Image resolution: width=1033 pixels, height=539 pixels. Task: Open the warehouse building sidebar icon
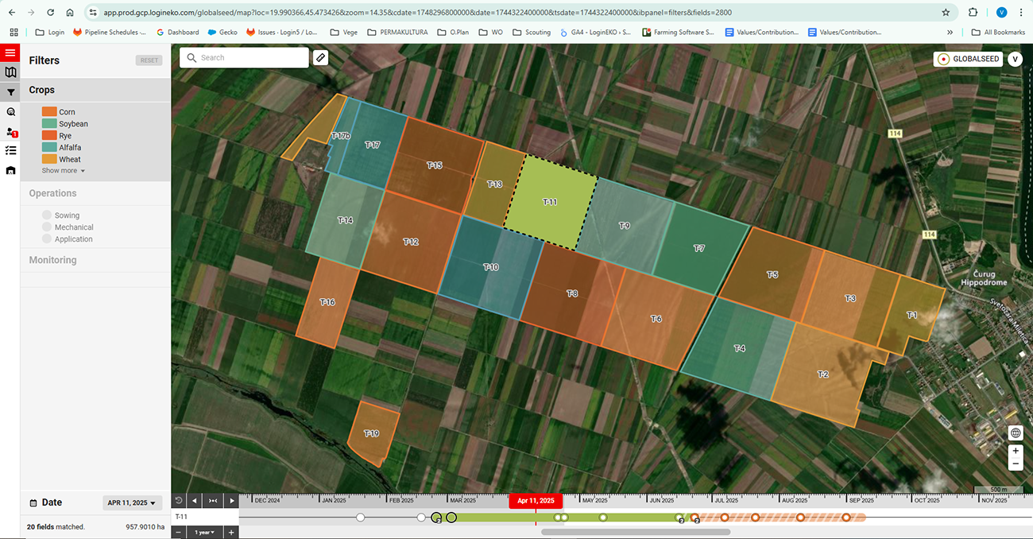click(x=10, y=170)
